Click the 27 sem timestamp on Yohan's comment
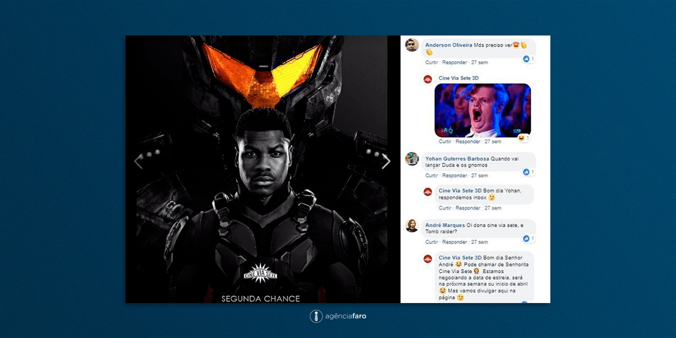 479,176
